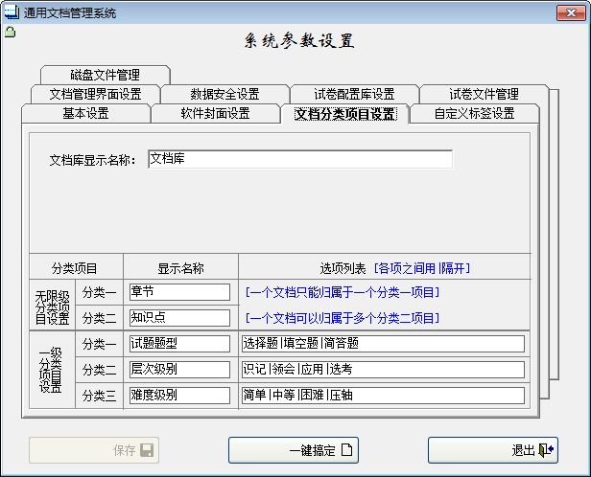Click the 系统参数设置 heading
The image size is (591, 477).
[x=298, y=40]
